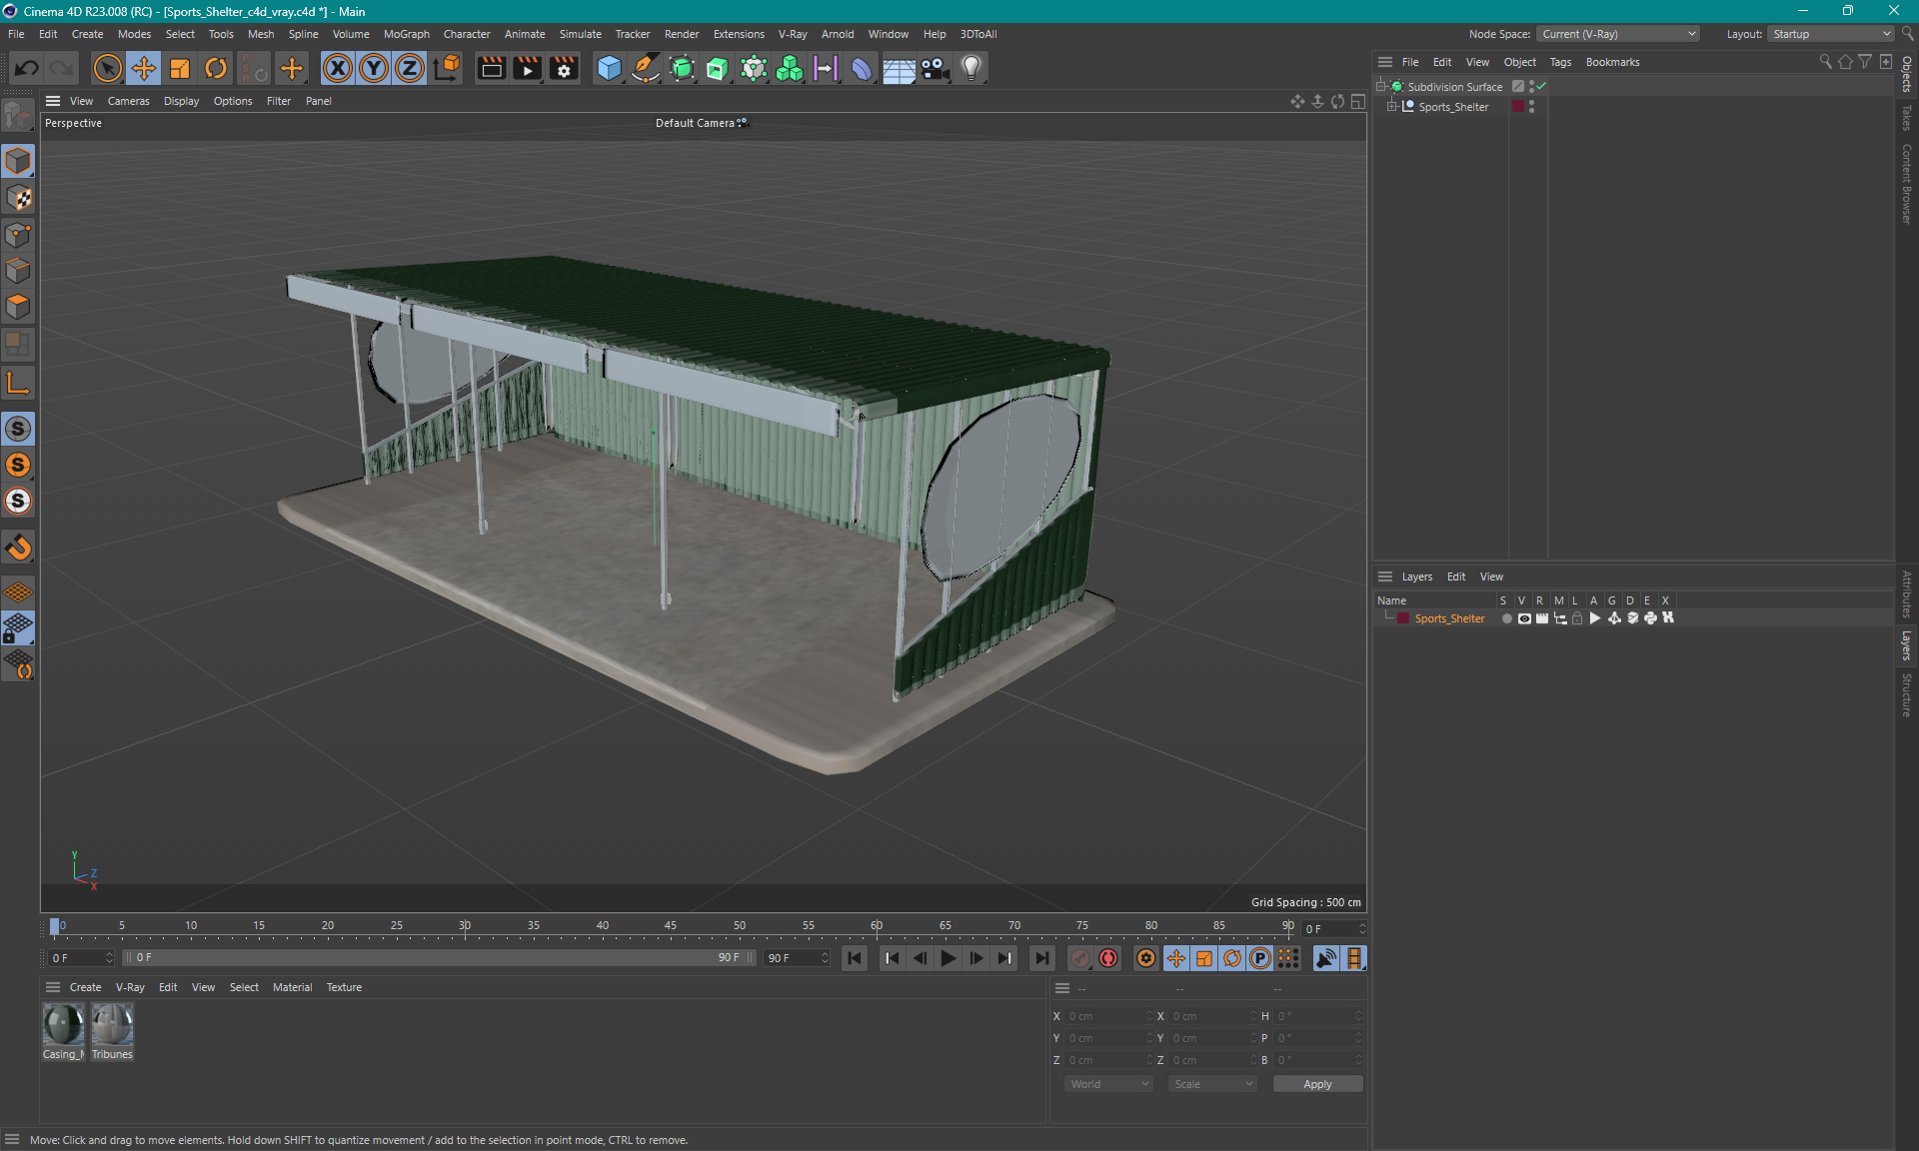Open Mesh menu
1919x1151 pixels.
[261, 34]
